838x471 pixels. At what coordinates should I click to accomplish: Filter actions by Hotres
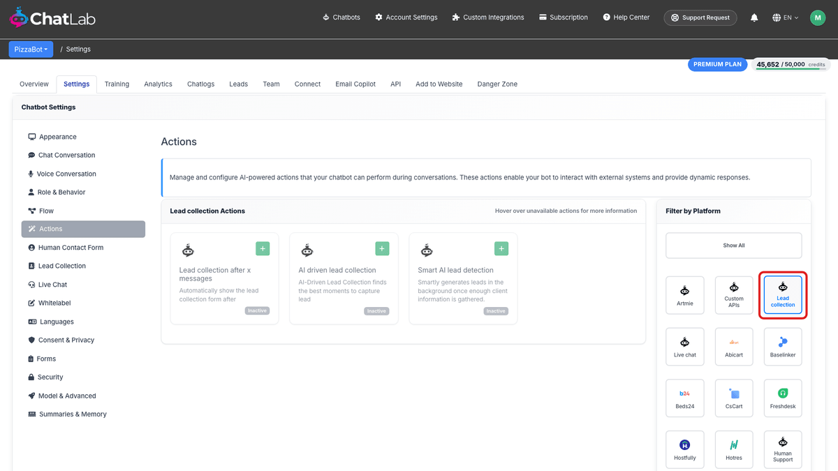(734, 450)
